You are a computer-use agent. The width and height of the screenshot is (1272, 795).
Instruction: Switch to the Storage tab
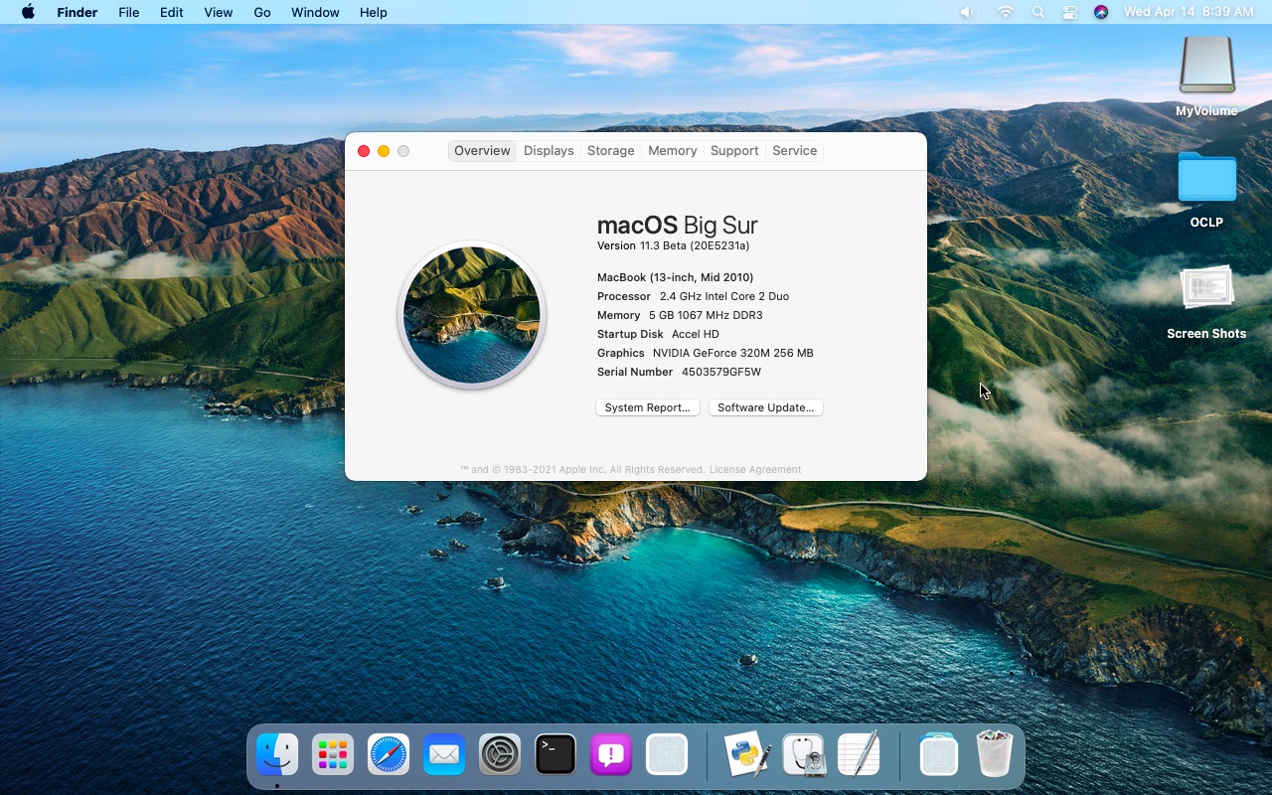coord(610,151)
